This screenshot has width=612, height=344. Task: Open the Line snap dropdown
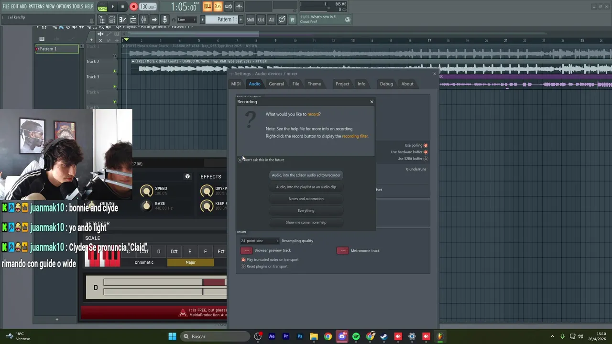click(186, 20)
